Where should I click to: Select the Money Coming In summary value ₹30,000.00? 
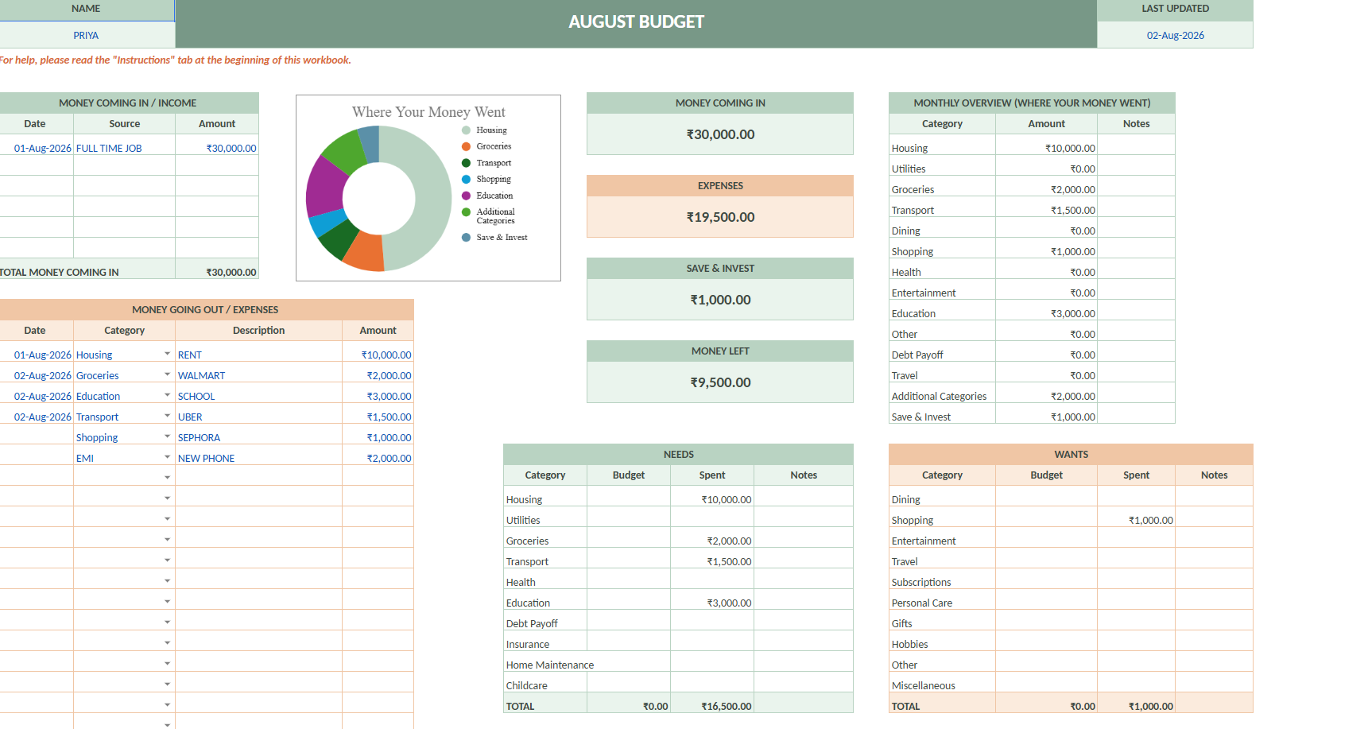tap(720, 134)
